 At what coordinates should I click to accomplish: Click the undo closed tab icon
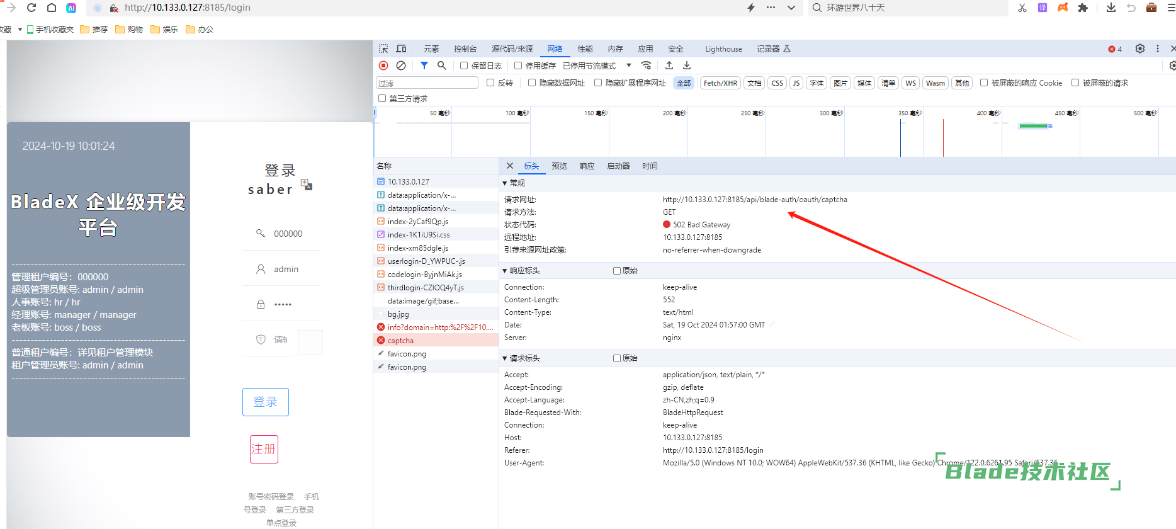pyautogui.click(x=1131, y=8)
